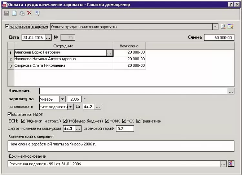242x175 pixels.
Task: Toggle the ФОМС checkbox
Action: tap(107, 121)
